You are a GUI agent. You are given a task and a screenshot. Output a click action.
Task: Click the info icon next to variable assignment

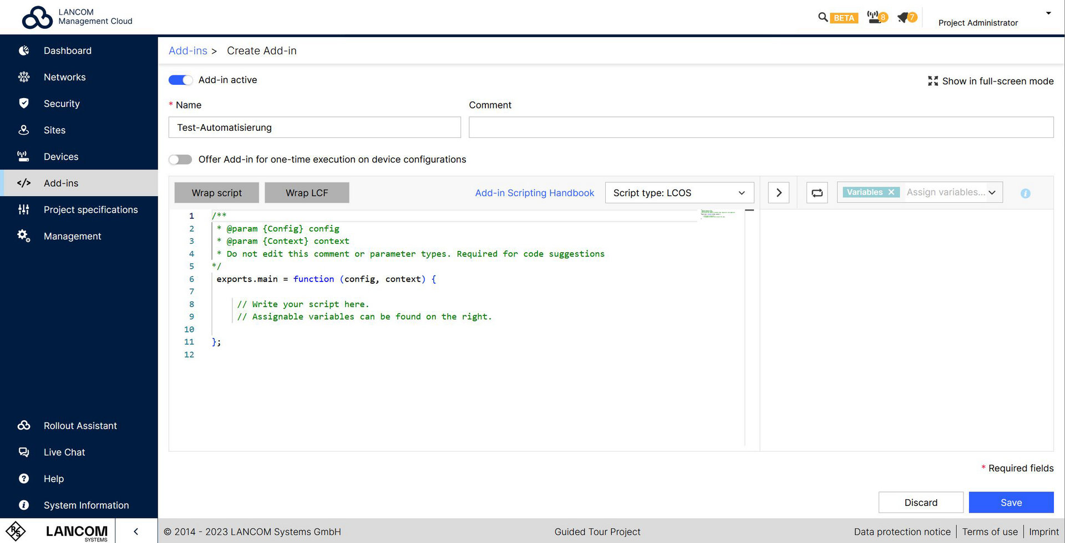1025,193
